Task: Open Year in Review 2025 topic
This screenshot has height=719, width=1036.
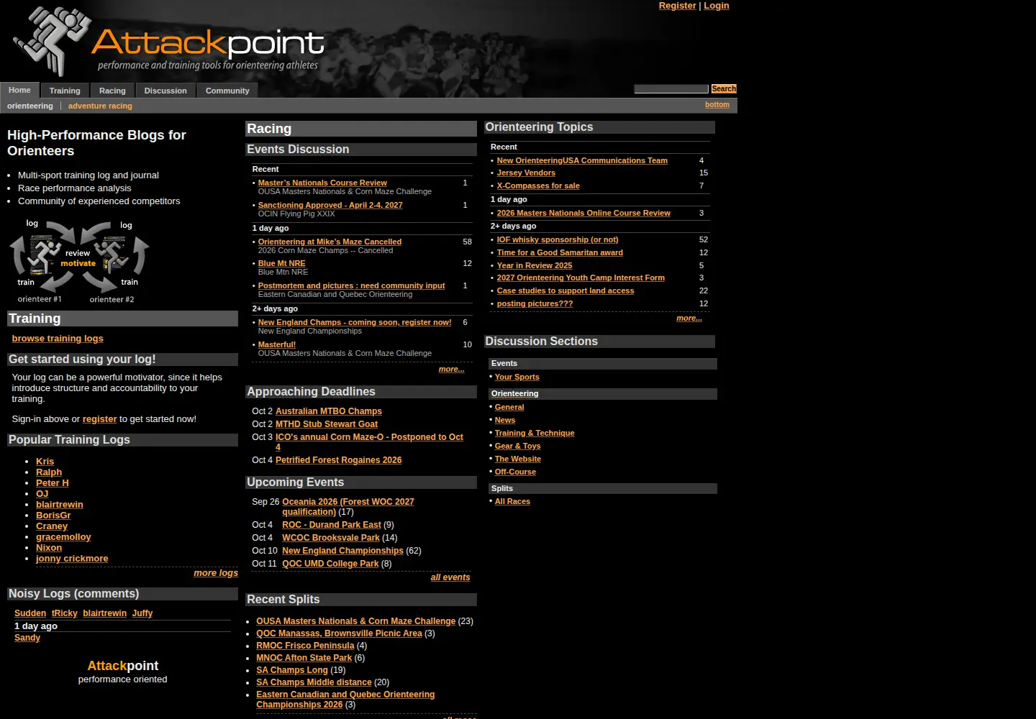Action: tap(535, 266)
